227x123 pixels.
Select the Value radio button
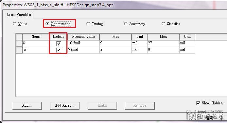tap(14, 24)
